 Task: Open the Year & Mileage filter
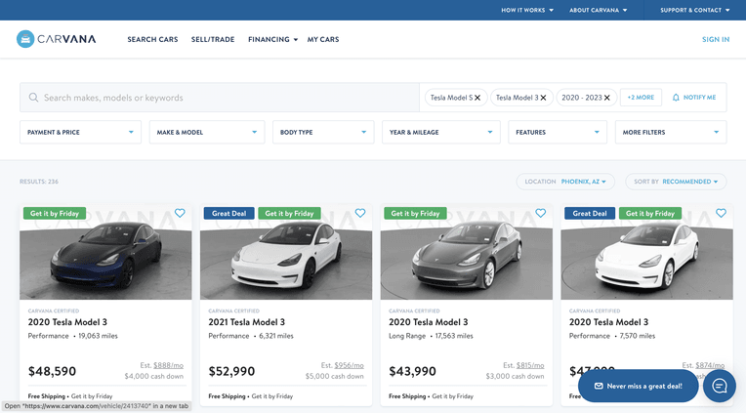point(441,132)
